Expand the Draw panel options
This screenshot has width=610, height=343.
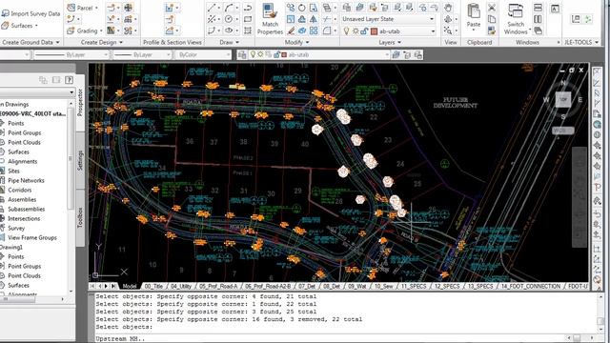coord(229,42)
